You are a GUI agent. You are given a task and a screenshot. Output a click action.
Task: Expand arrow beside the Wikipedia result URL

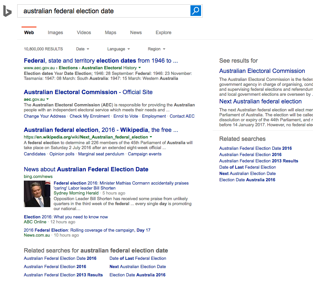(x=151, y=137)
